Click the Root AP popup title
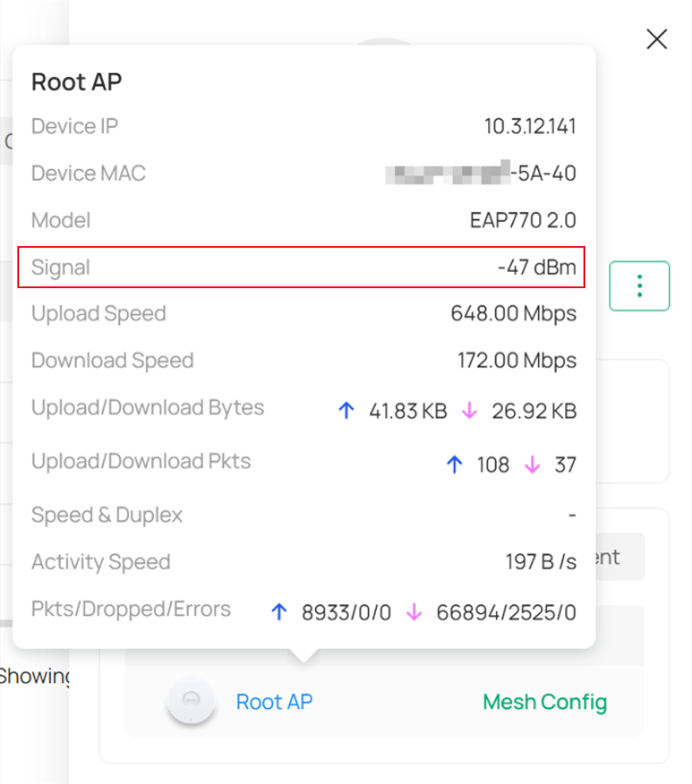 tap(76, 82)
